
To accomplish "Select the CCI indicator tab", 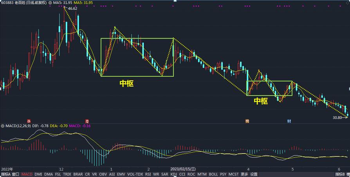I will [182, 174].
